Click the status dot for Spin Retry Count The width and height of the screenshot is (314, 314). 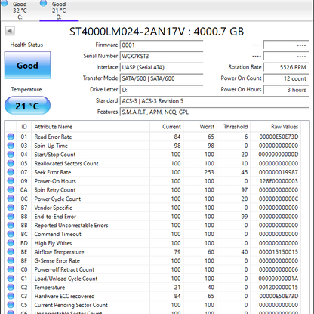(11, 189)
